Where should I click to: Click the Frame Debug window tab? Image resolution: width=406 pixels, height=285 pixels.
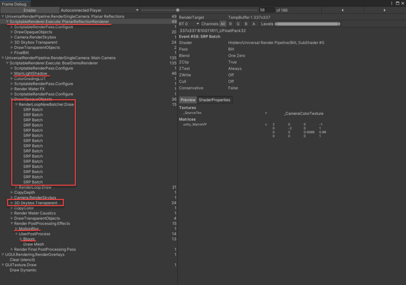14,4
